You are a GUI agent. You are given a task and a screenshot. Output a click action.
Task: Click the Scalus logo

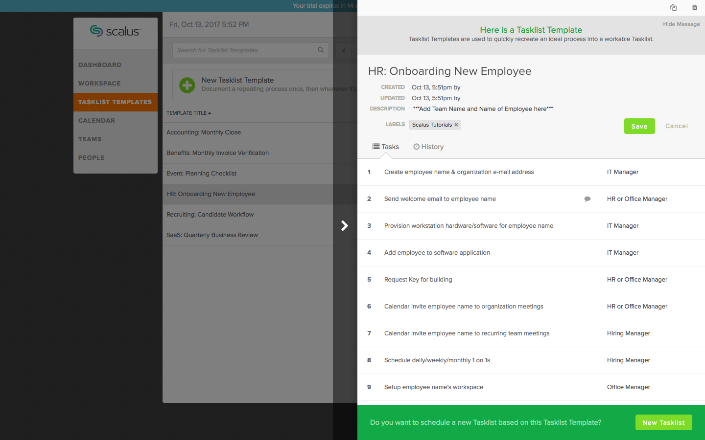click(116, 31)
